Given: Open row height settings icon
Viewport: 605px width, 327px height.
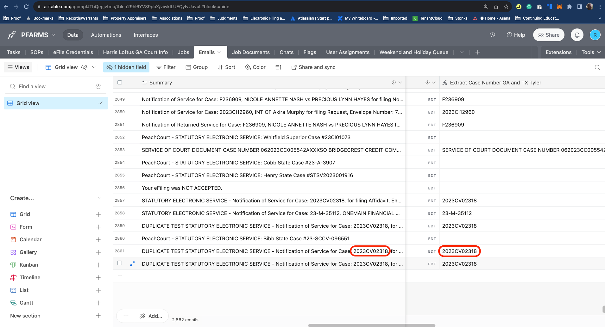Looking at the screenshot, I should click(x=278, y=67).
